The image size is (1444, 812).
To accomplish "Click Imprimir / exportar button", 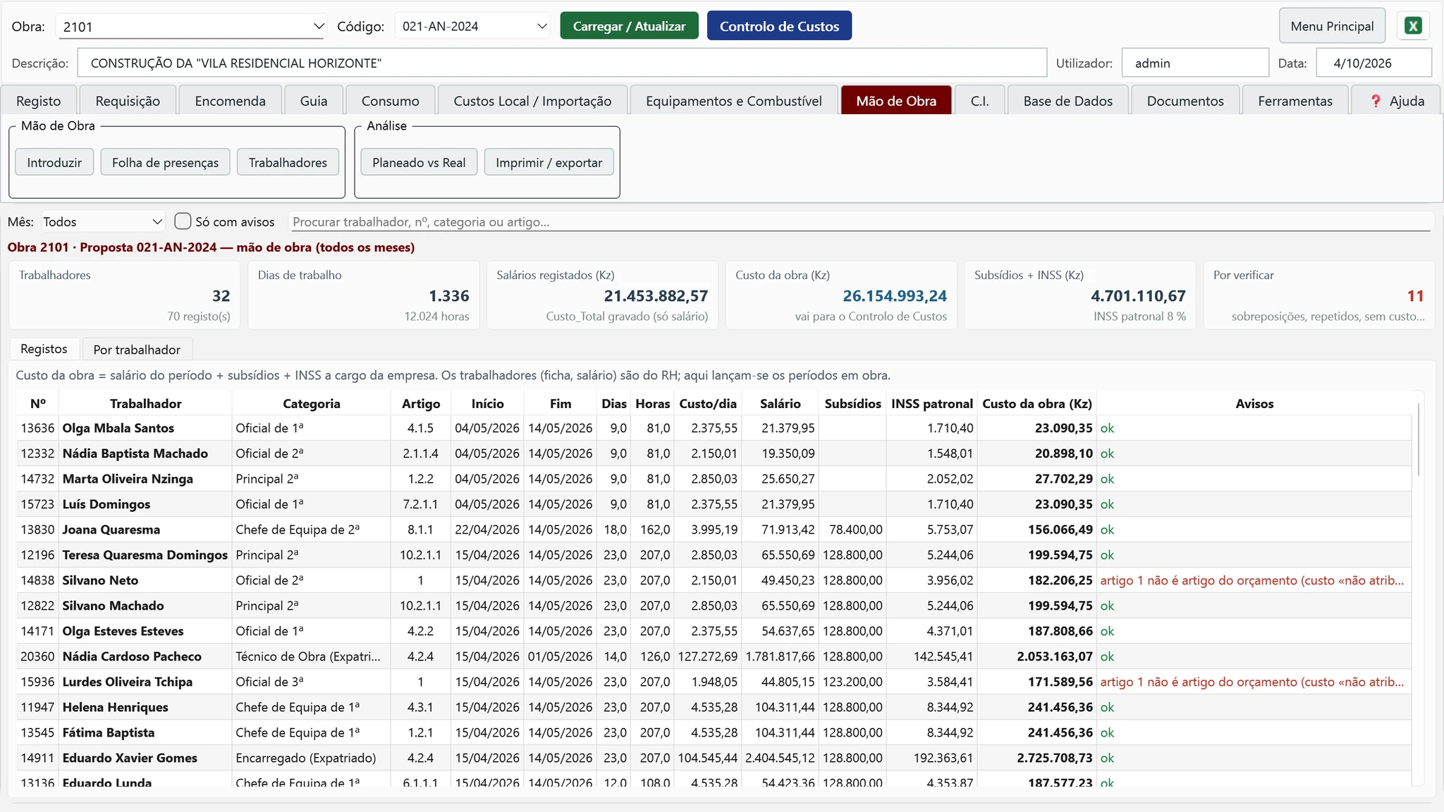I will click(x=549, y=162).
